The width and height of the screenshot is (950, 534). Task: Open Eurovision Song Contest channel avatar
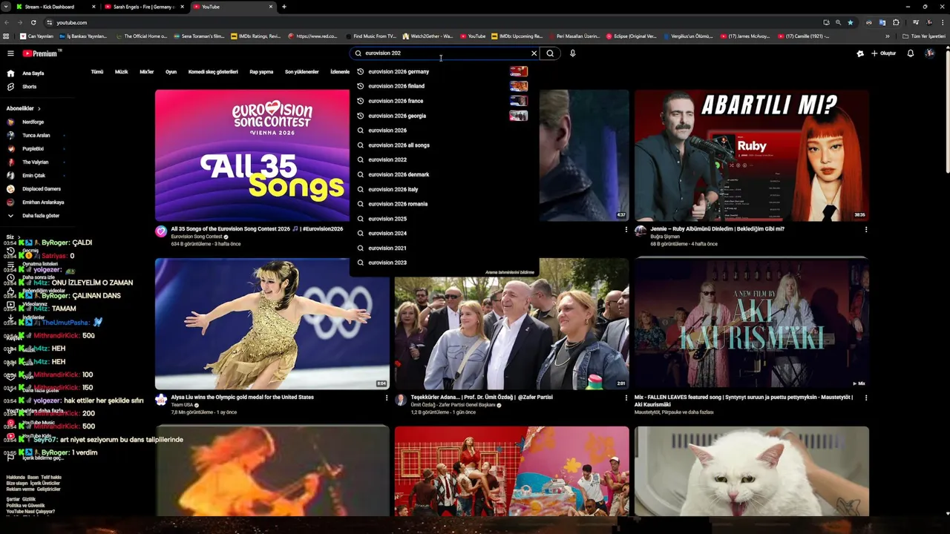(x=161, y=231)
